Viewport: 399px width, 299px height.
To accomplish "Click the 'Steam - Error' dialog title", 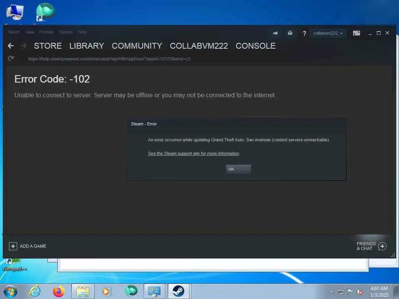I will click(144, 124).
